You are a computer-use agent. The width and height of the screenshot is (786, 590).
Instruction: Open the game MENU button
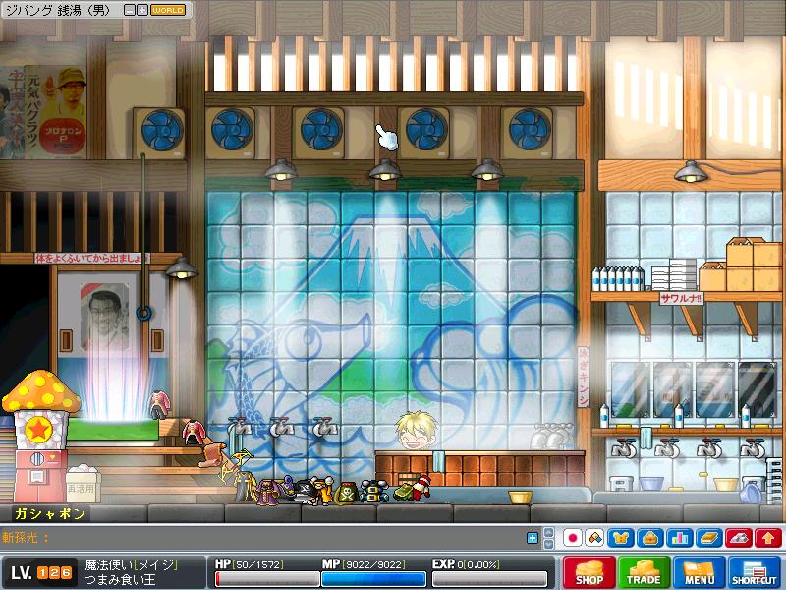699,572
